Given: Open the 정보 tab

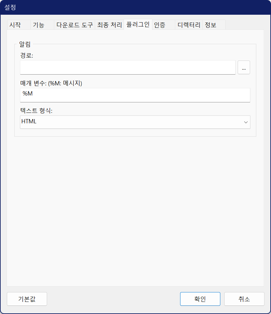Looking at the screenshot, I should (x=214, y=25).
